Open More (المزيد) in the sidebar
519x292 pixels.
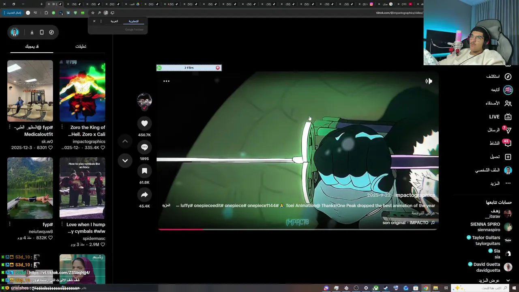[501, 183]
